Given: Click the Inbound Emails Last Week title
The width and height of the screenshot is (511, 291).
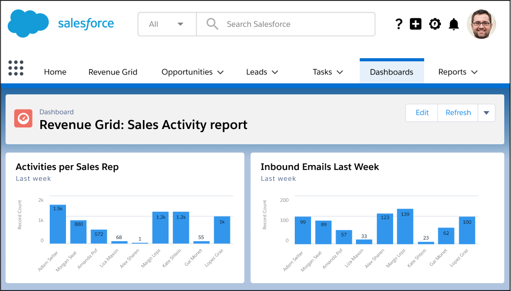Looking at the screenshot, I should tap(320, 167).
